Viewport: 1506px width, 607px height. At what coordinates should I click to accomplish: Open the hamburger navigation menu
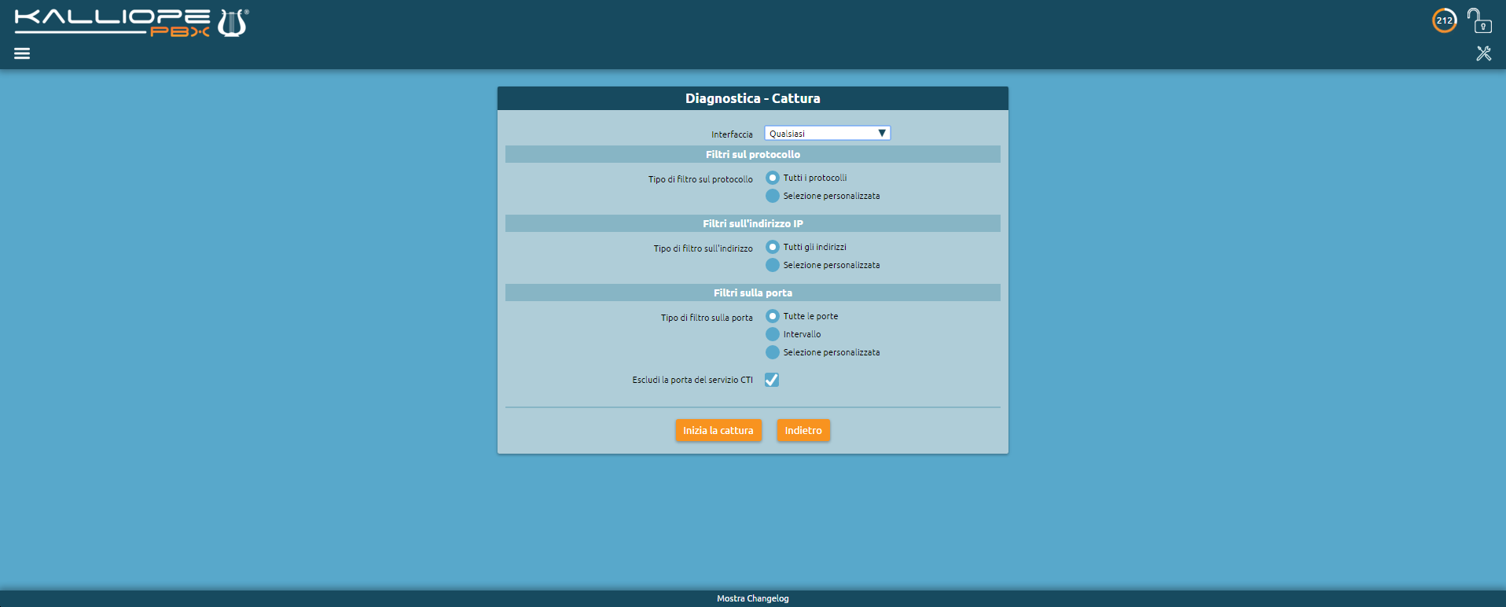22,53
